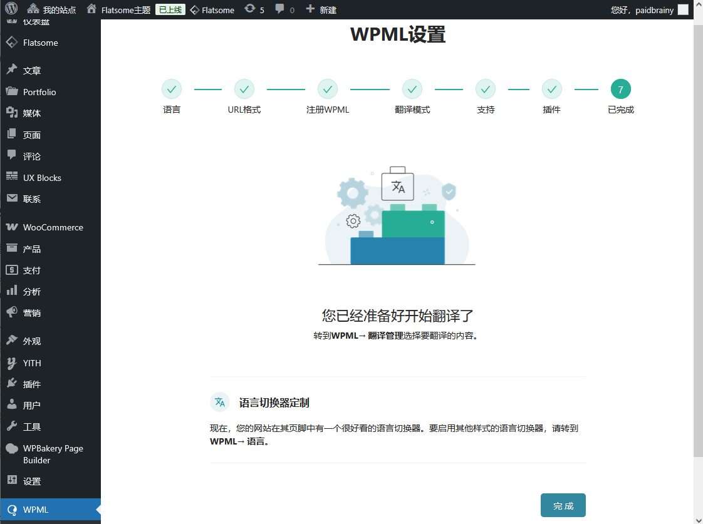This screenshot has height=524, width=703.
Task: Click the 外观 paintbrush icon
Action: tap(12, 341)
